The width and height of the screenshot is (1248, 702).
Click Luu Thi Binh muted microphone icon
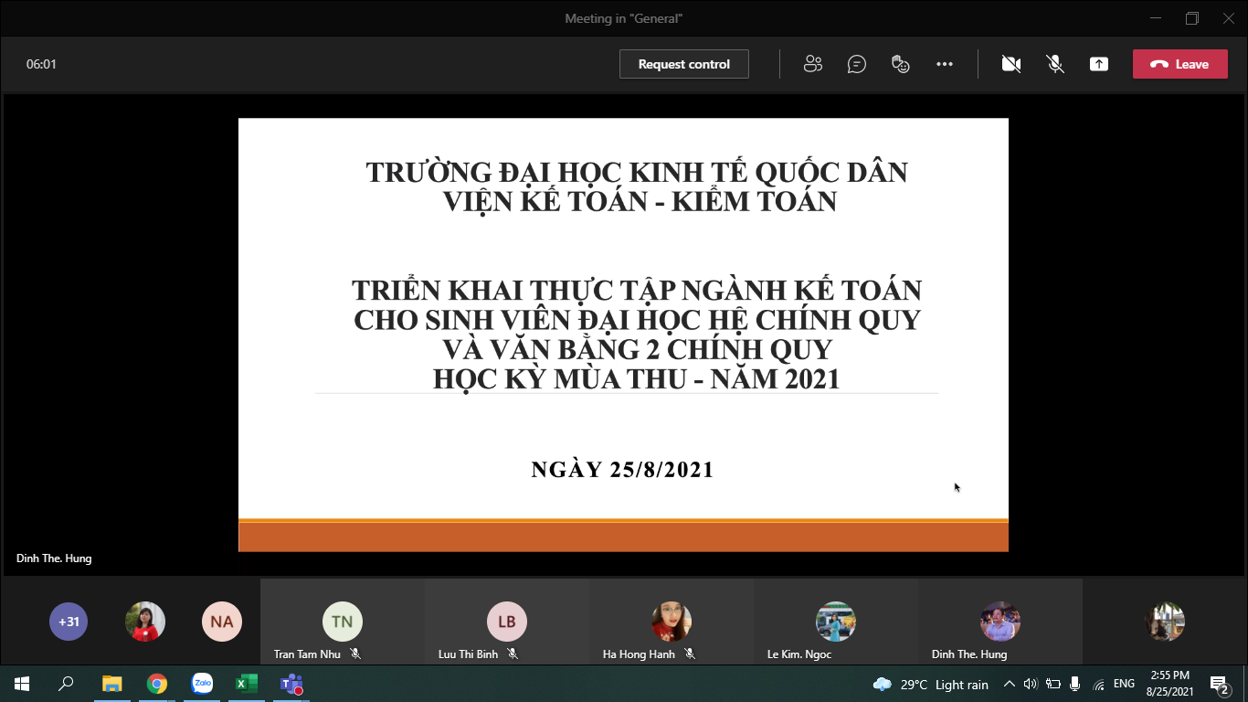point(513,654)
